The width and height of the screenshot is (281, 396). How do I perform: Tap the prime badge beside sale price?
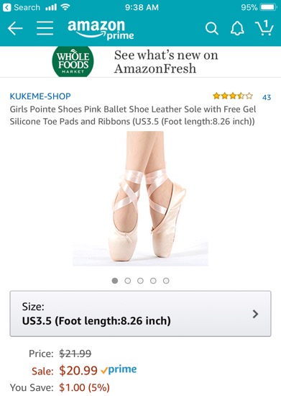click(x=119, y=370)
